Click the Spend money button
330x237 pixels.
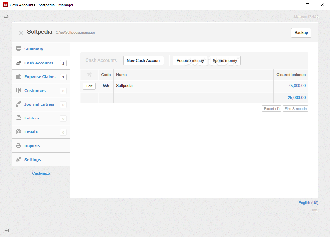(225, 60)
